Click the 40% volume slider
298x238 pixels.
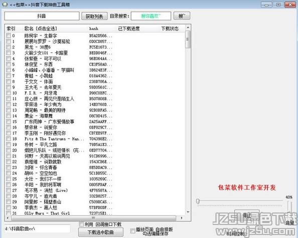click(x=289, y=207)
